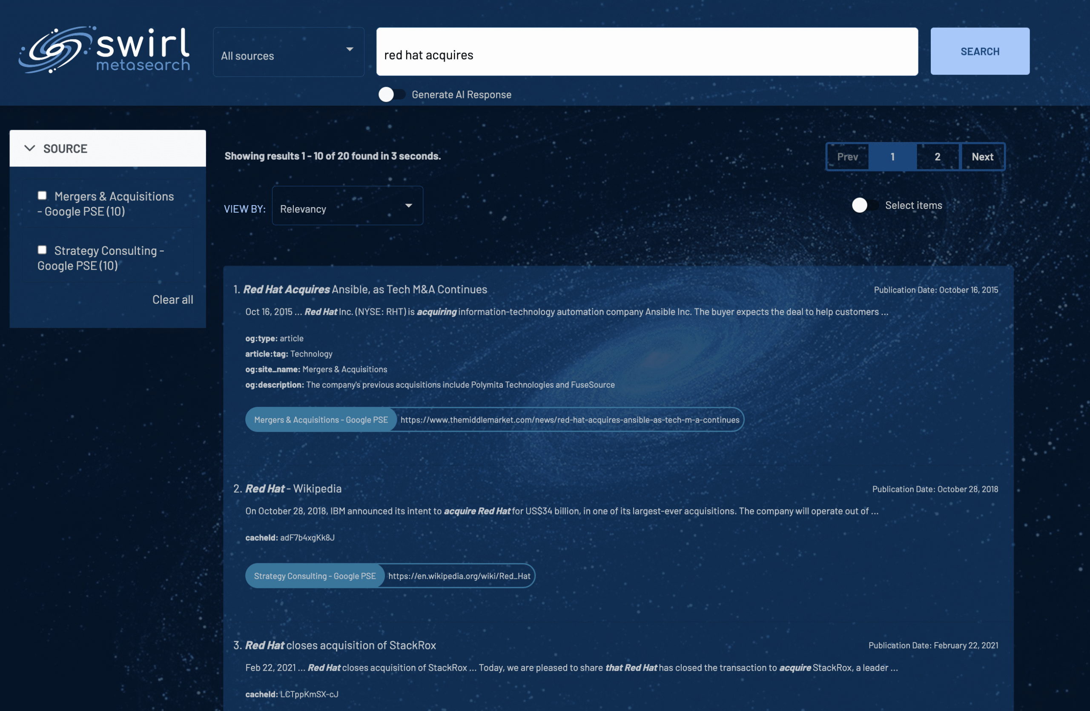Click text 'Publication Date: October 28, 2018'
The image size is (1090, 711).
pyautogui.click(x=935, y=489)
